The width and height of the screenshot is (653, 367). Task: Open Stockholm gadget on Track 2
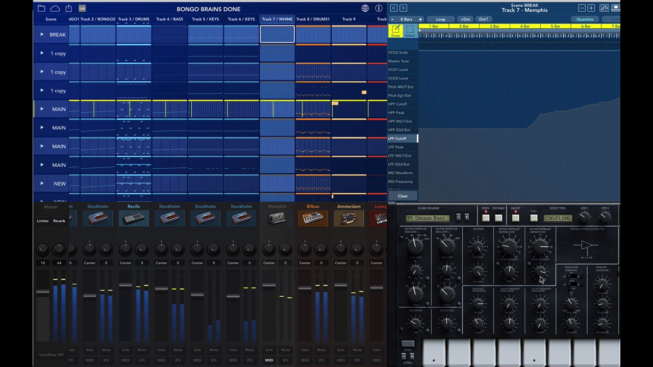point(98,218)
